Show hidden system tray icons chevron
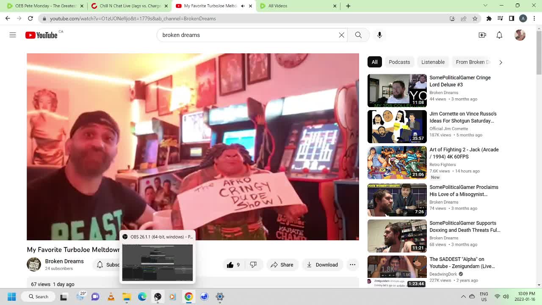 (463, 297)
